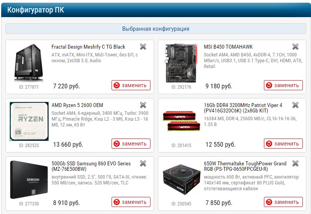The height and width of the screenshot is (214, 311).
Task: Replace the Samsung 860 EVO SSD
Action: click(x=131, y=202)
